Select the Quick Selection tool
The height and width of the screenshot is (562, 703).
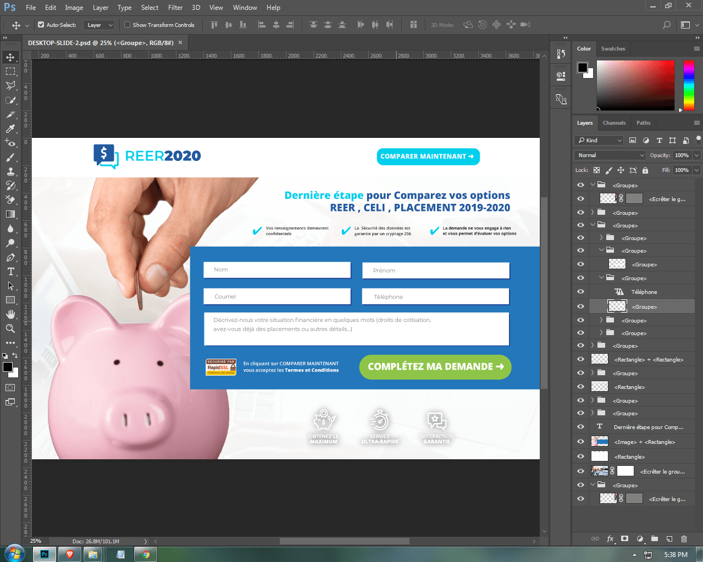point(10,100)
